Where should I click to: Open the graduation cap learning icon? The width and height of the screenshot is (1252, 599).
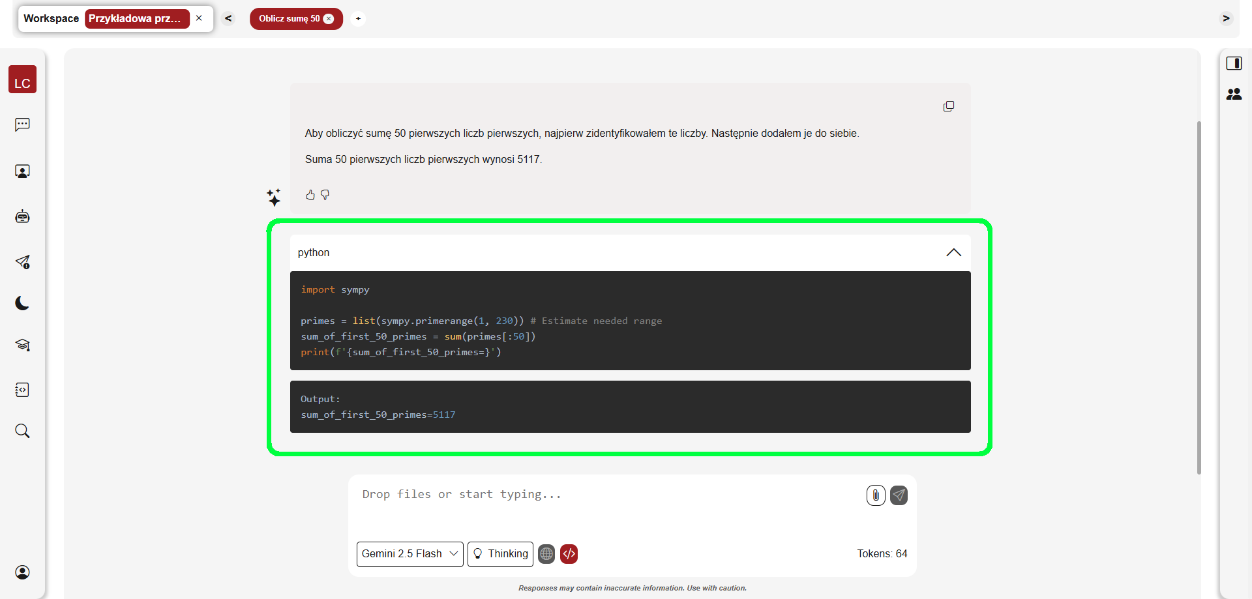[22, 345]
